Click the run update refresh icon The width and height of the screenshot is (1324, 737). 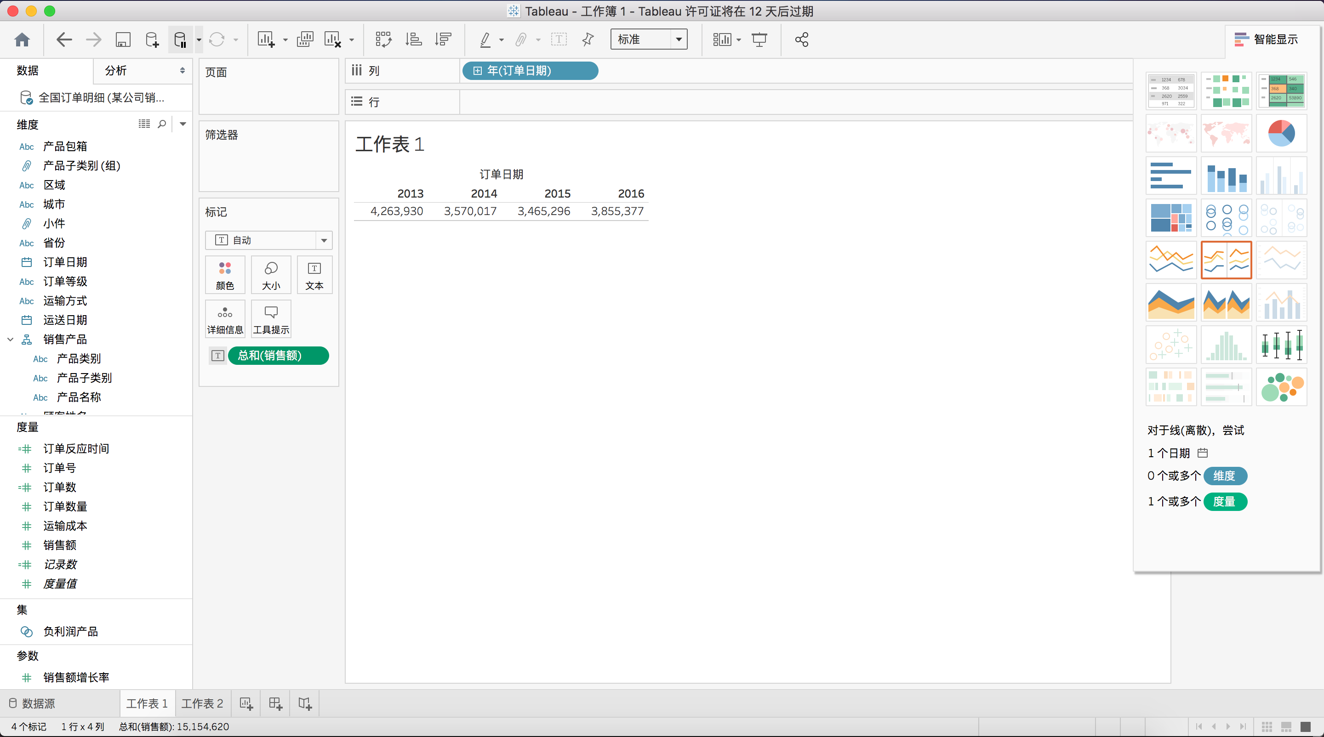click(x=217, y=40)
